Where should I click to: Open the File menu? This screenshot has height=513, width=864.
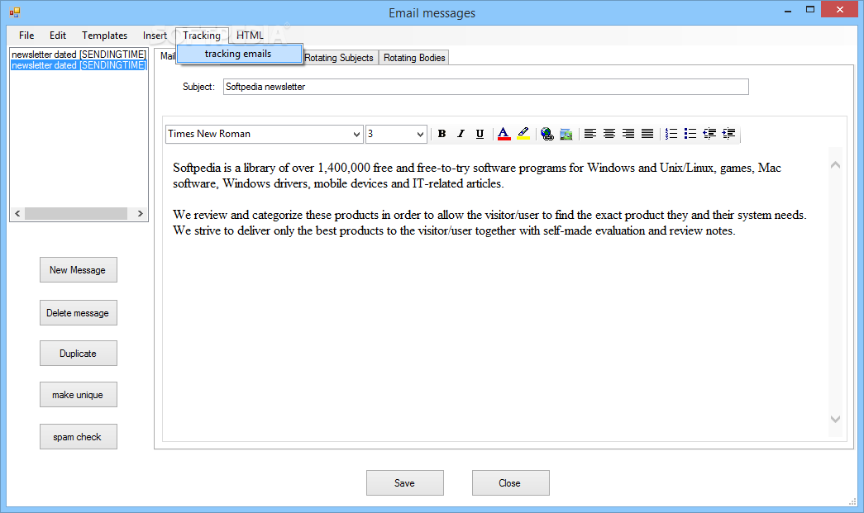pos(26,36)
